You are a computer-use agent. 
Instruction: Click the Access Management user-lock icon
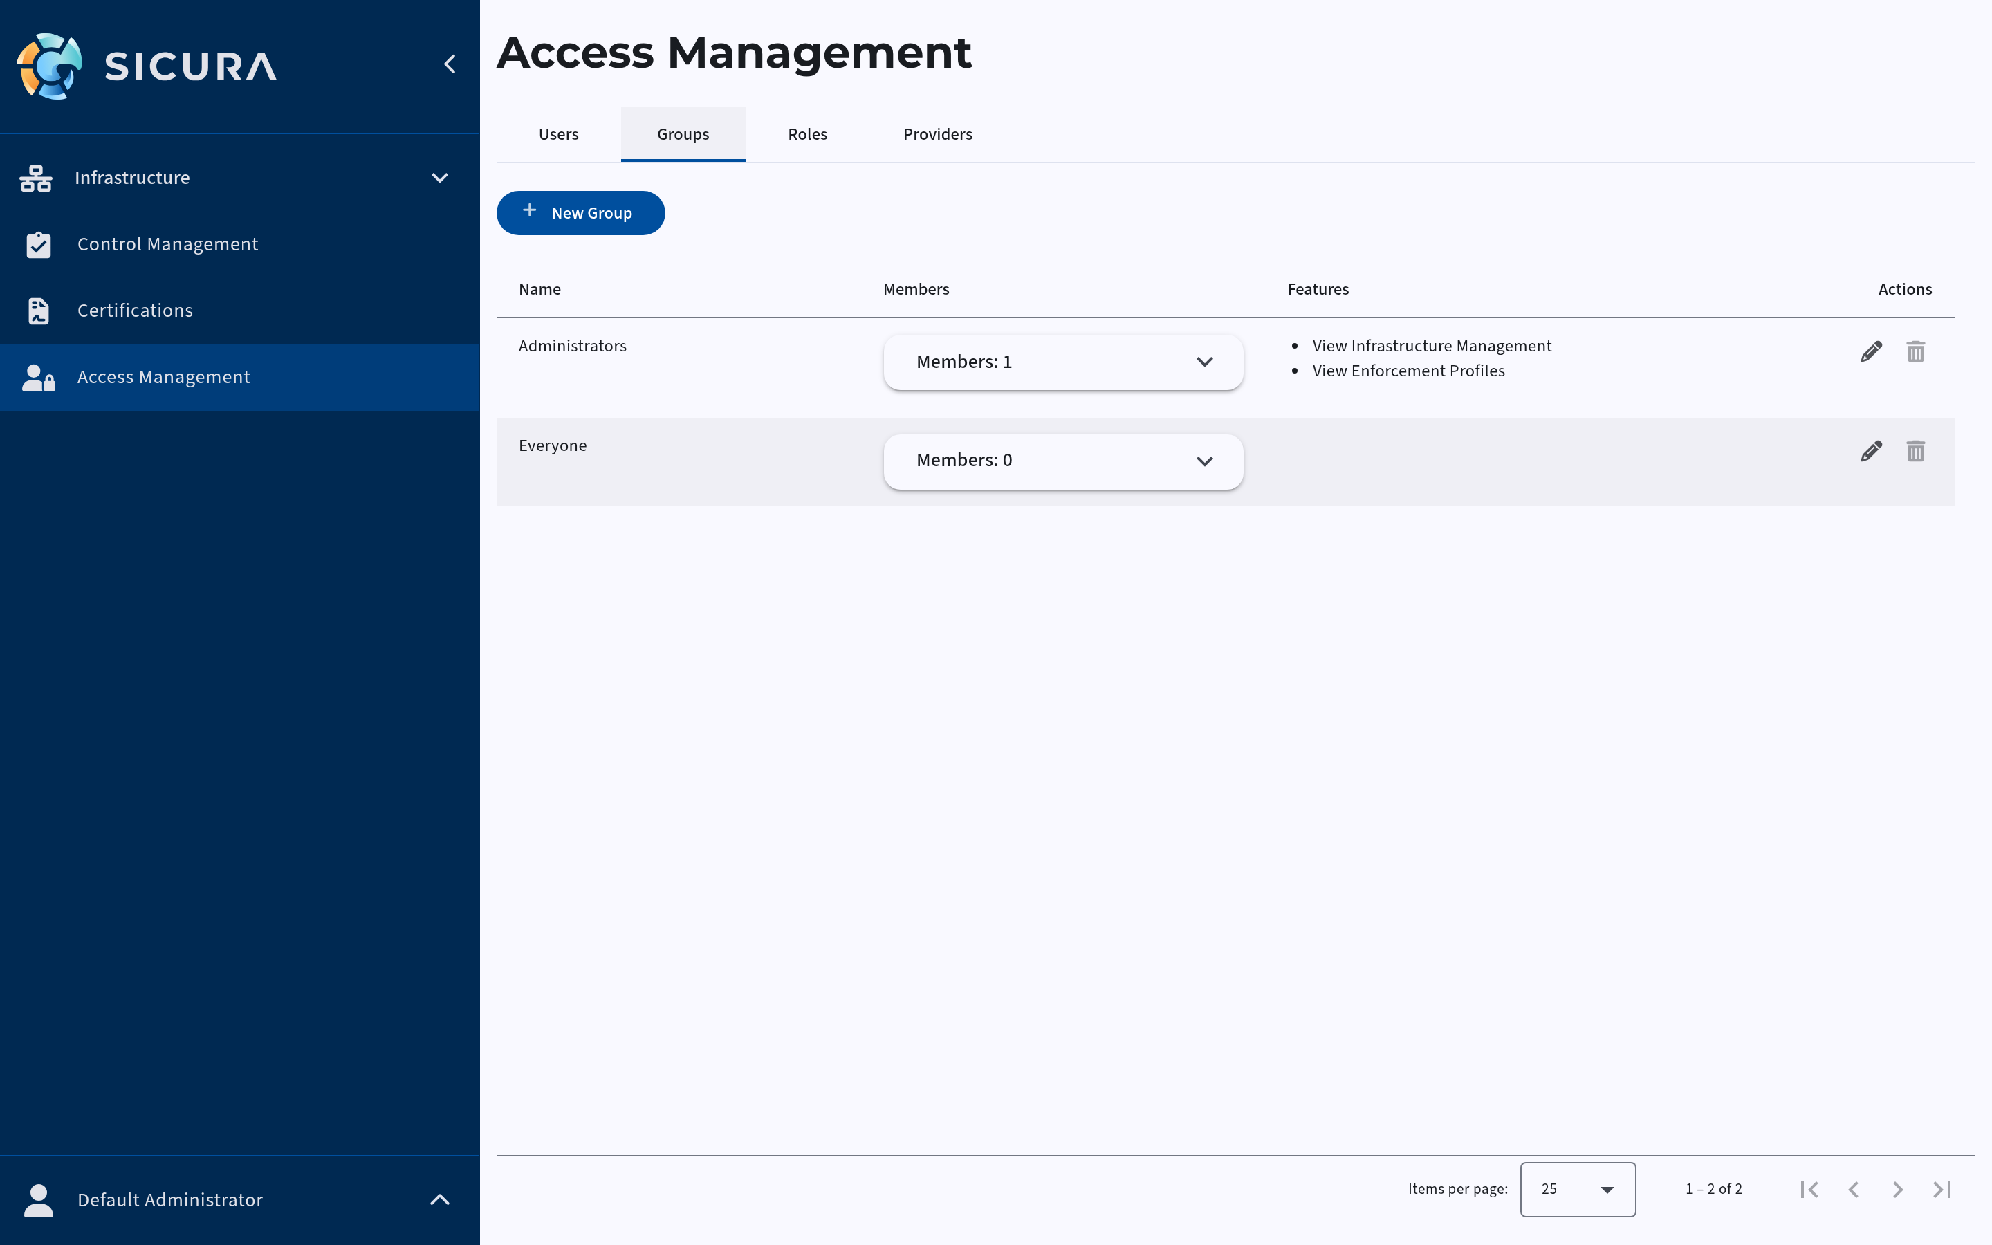click(x=38, y=377)
